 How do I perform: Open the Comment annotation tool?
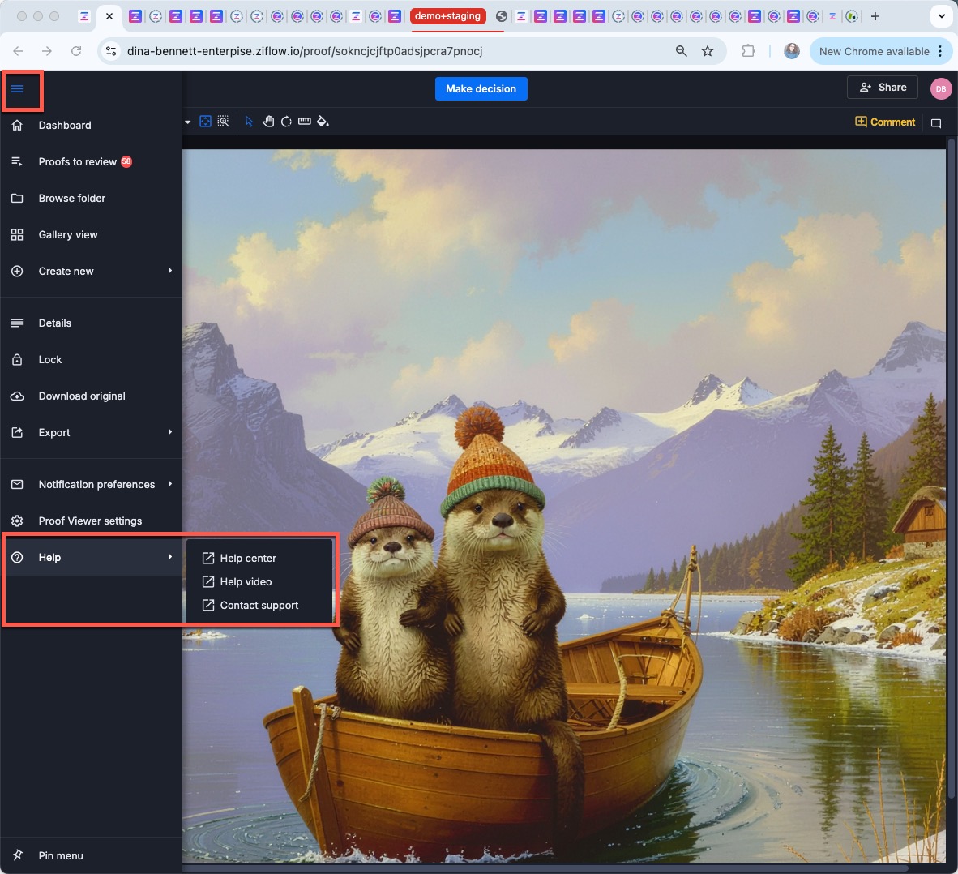(885, 122)
